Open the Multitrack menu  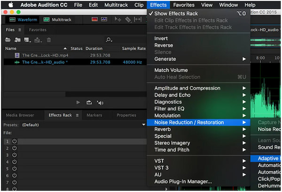click(x=116, y=5)
